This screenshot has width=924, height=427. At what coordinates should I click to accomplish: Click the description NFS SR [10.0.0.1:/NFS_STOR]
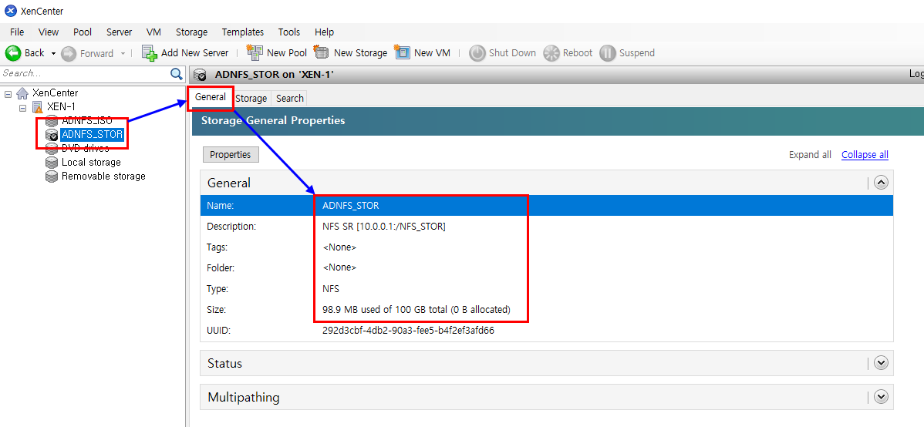[383, 227]
